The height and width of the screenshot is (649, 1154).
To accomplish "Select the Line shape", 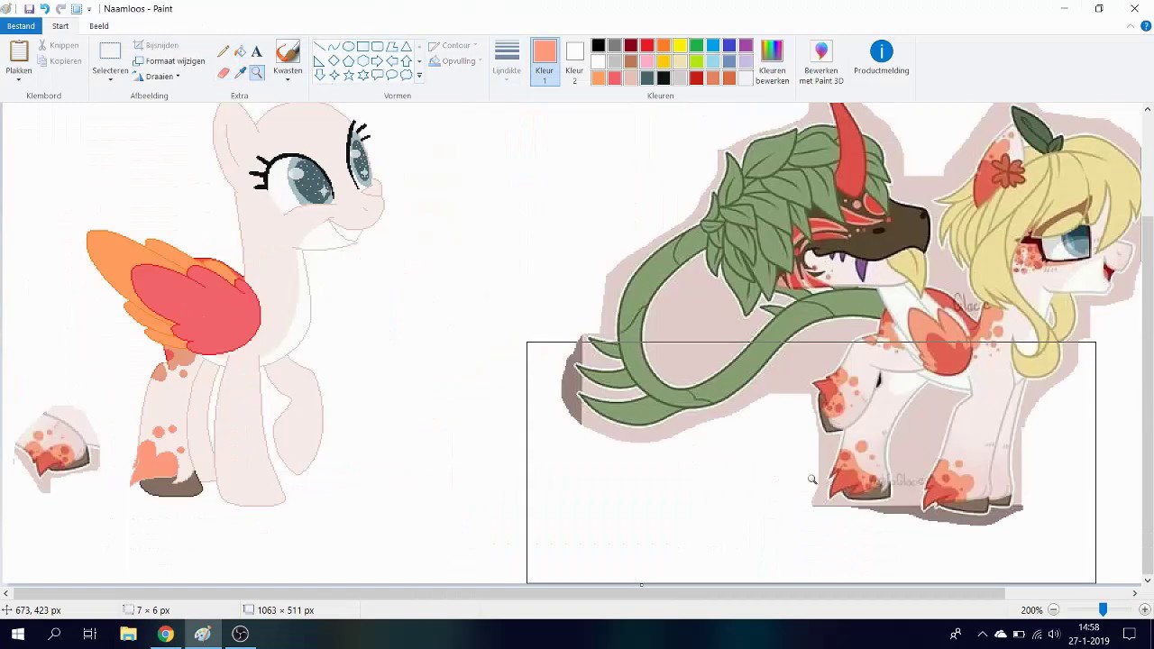I will click(319, 47).
